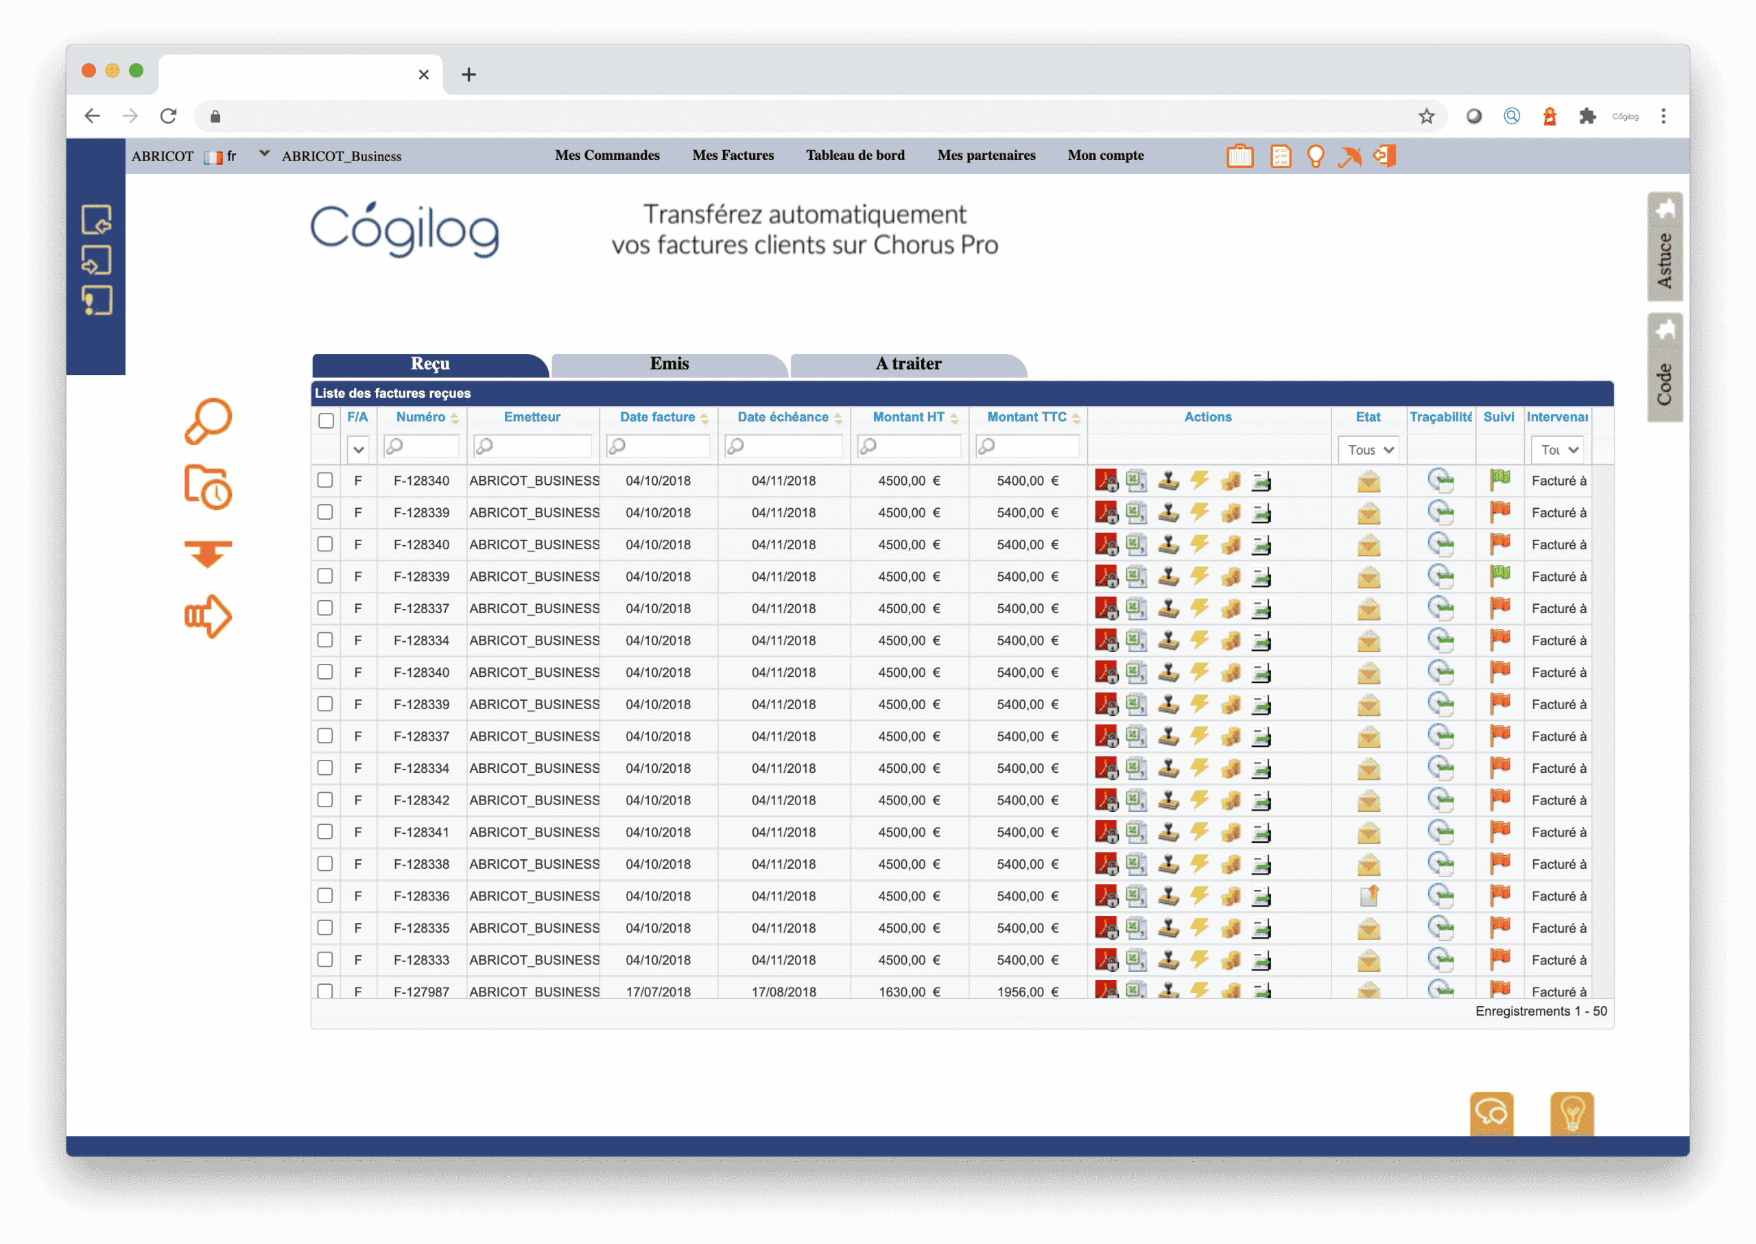Check the box for invoice F-128338

coord(325,864)
